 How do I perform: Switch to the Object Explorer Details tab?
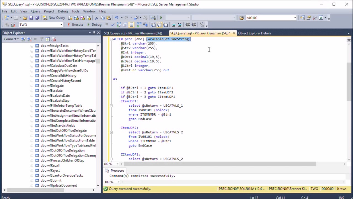coord(255,33)
